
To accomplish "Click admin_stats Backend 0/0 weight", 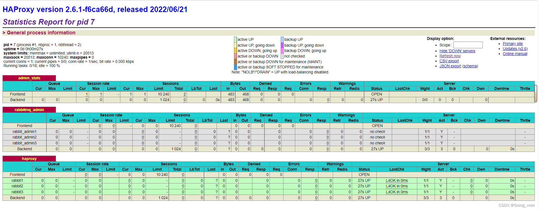I will pyautogui.click(x=425, y=100).
